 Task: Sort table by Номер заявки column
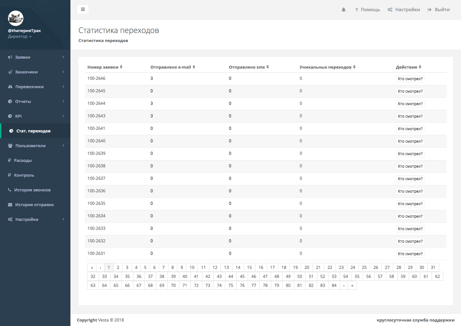[x=105, y=67]
